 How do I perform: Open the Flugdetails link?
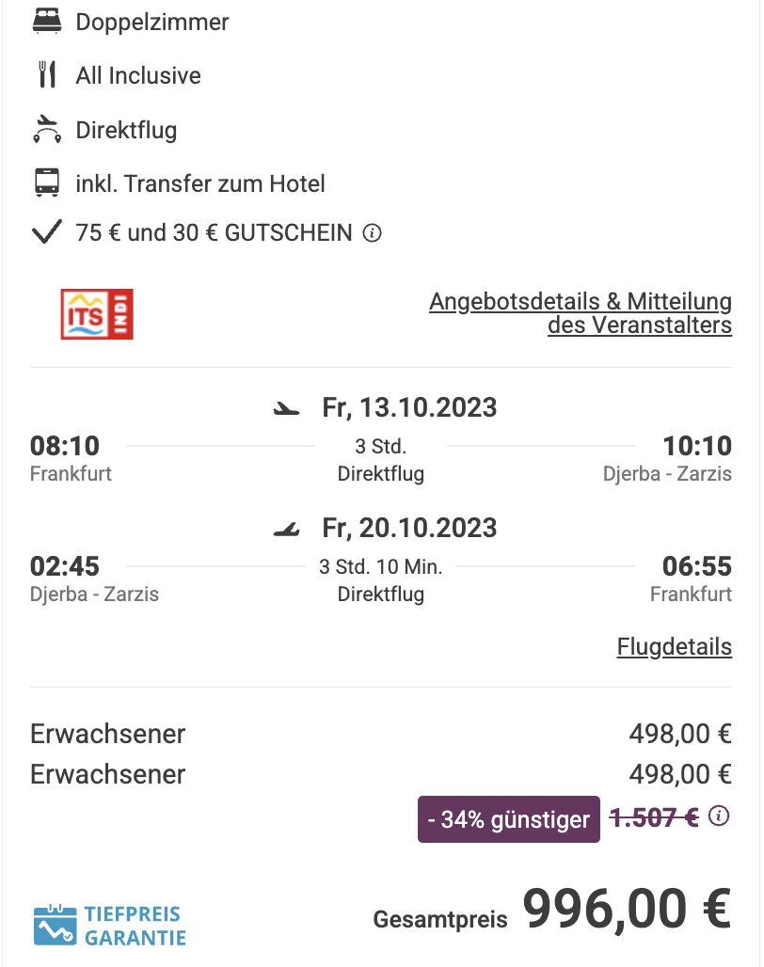675,647
